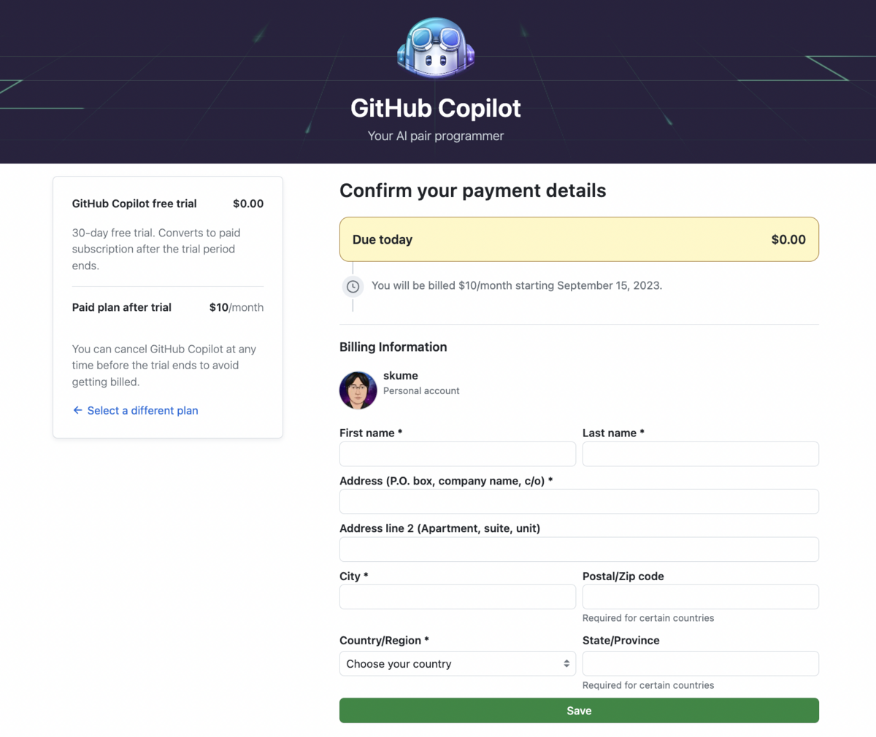876x737 pixels.
Task: Click '30-day free trial' description text
Action: (x=156, y=249)
